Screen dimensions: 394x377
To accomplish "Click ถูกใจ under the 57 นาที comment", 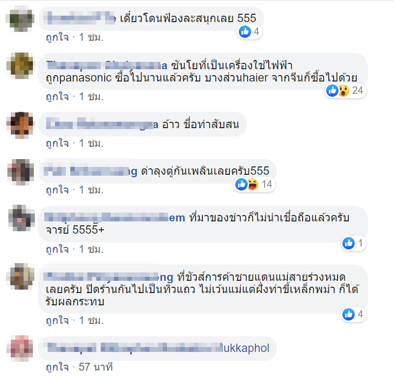I will click(57, 367).
